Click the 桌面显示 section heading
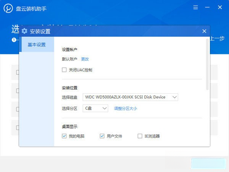The image size is (229, 172). pos(69,127)
